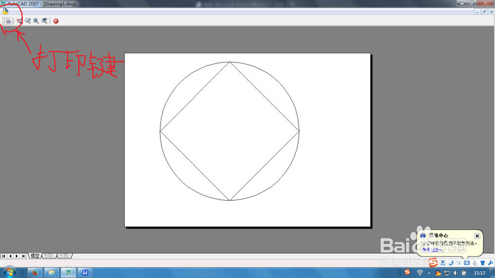The width and height of the screenshot is (495, 278).
Task: Click the drawing document icon in menu bar
Action: [x=5, y=11]
